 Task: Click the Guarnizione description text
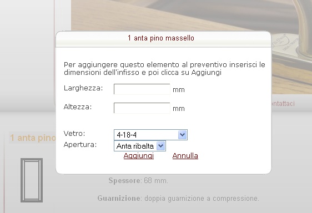point(178,198)
